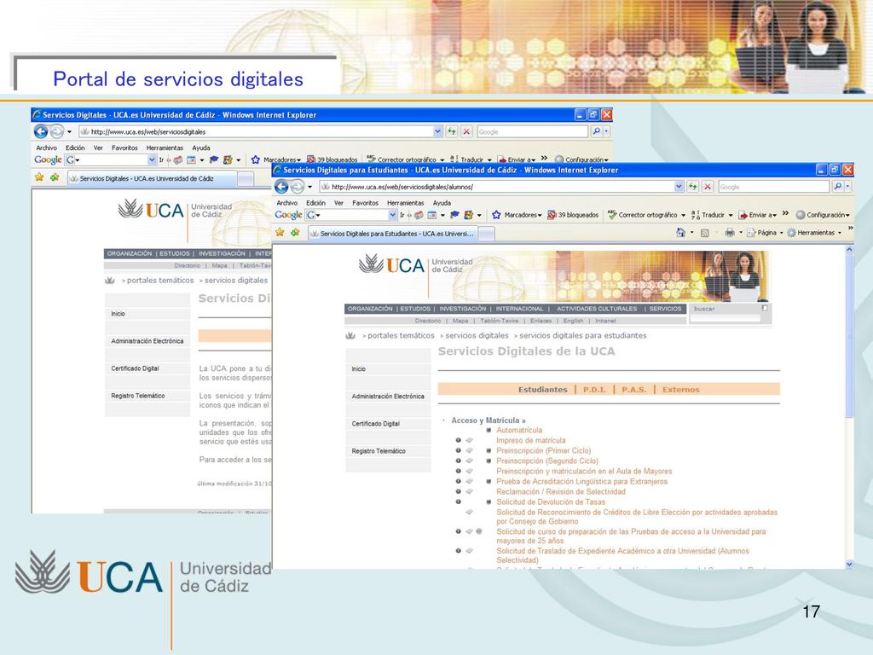Click the RSS feeds icon in front window
The width and height of the screenshot is (873, 655).
click(x=704, y=233)
